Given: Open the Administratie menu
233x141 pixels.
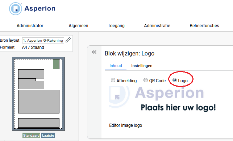Looking at the screenshot, I should 157,26.
